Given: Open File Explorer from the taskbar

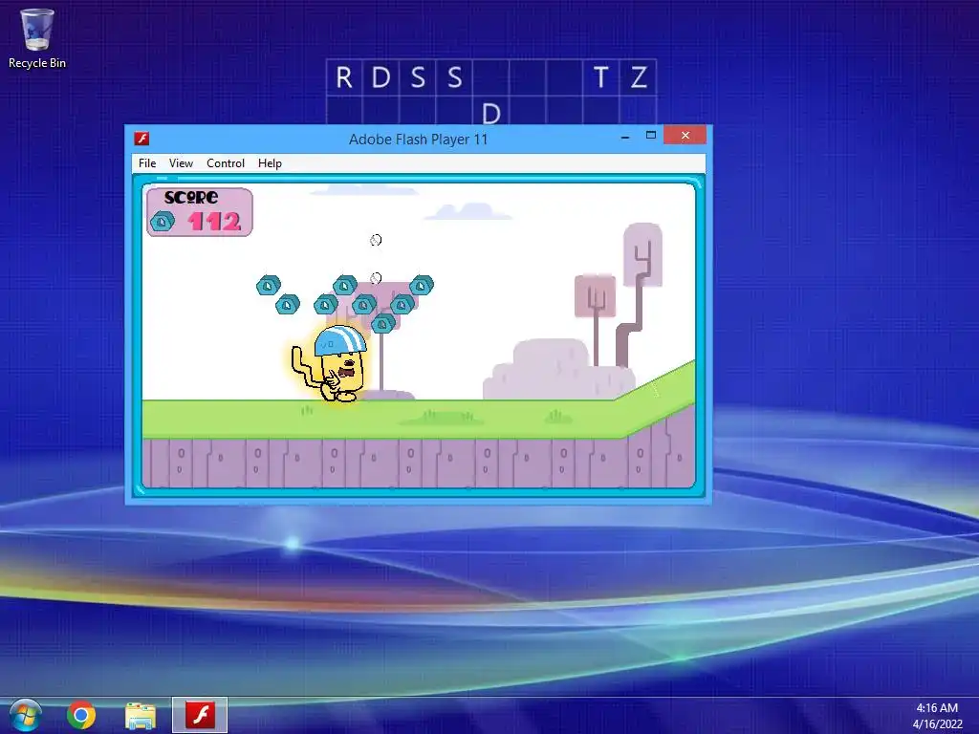Looking at the screenshot, I should pyautogui.click(x=141, y=716).
